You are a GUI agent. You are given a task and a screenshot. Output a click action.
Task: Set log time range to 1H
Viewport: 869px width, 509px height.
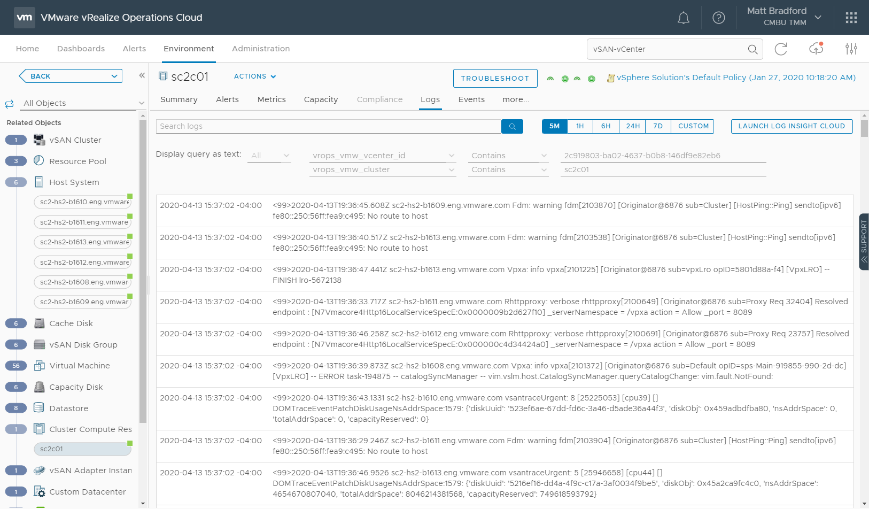tap(580, 126)
